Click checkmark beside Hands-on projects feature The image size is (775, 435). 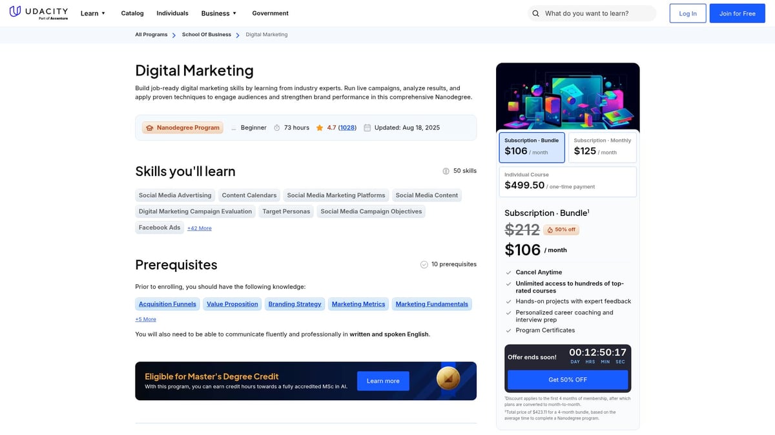pos(508,302)
